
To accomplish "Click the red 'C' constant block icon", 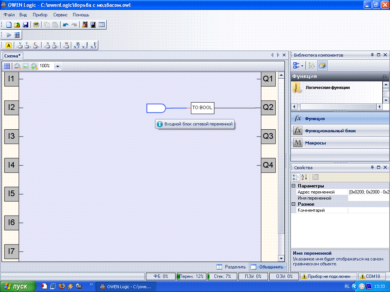I will tap(35, 45).
